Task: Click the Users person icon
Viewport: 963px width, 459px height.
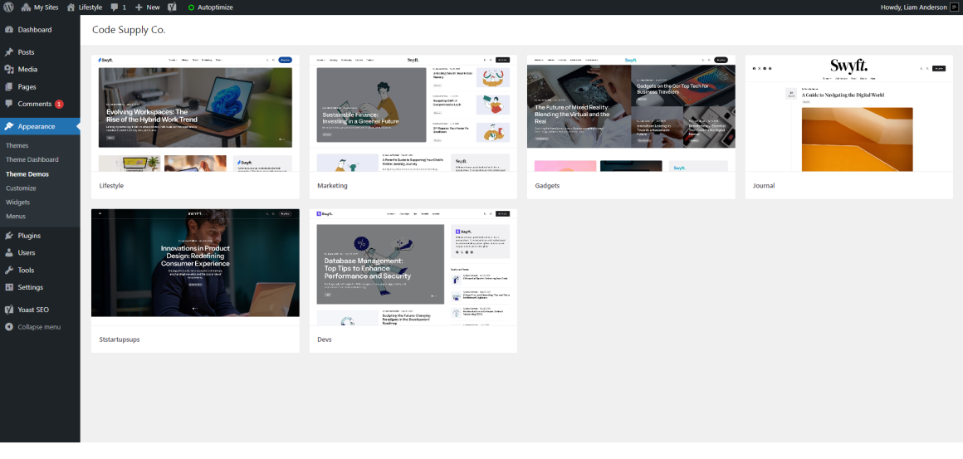Action: click(x=9, y=252)
